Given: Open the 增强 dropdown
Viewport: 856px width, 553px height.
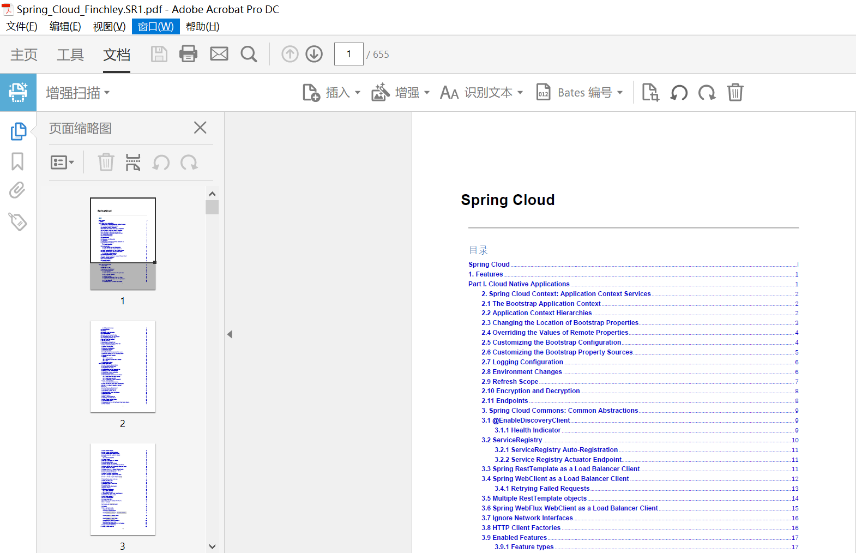Looking at the screenshot, I should (401, 93).
